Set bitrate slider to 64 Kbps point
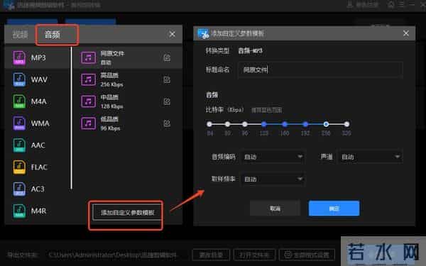 (x=209, y=124)
